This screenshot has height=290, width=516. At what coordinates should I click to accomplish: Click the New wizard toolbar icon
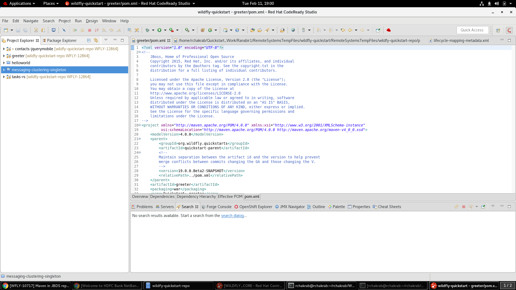6,30
